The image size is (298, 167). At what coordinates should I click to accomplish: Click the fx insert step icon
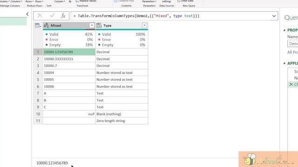[63, 16]
